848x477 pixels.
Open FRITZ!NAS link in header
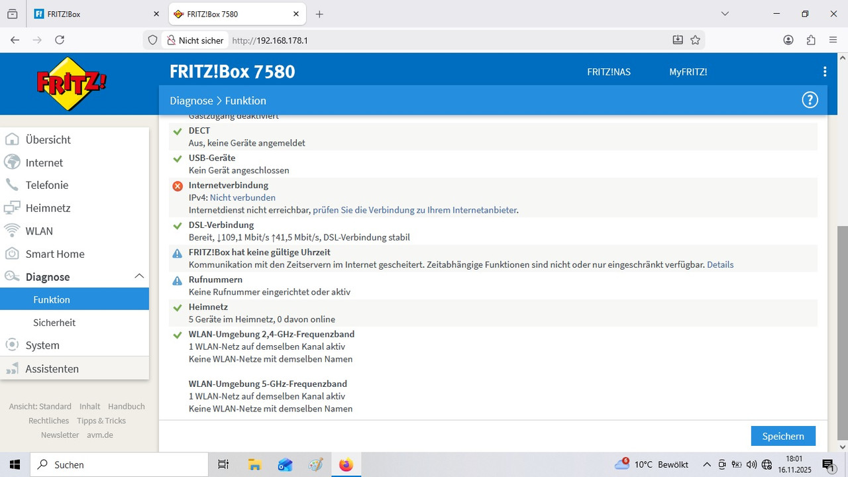[x=609, y=72]
